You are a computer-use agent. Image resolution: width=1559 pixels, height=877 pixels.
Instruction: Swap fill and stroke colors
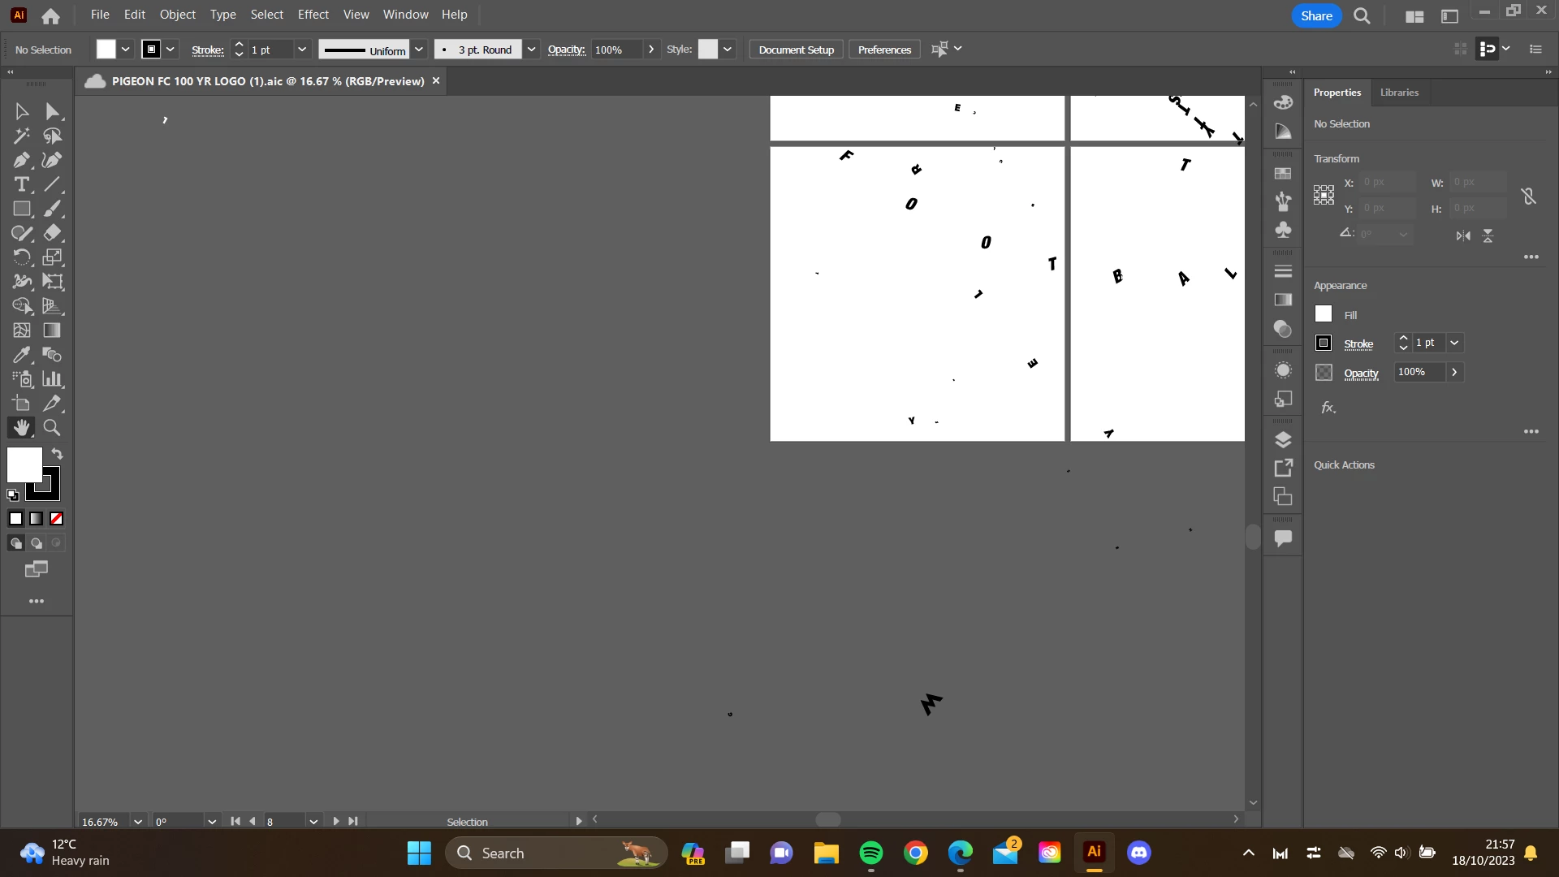tap(57, 454)
